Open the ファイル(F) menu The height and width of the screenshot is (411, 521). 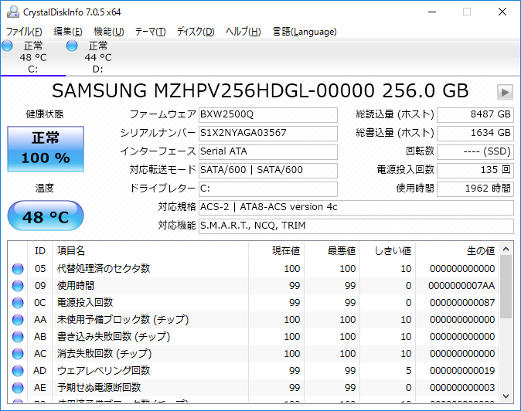(x=24, y=32)
